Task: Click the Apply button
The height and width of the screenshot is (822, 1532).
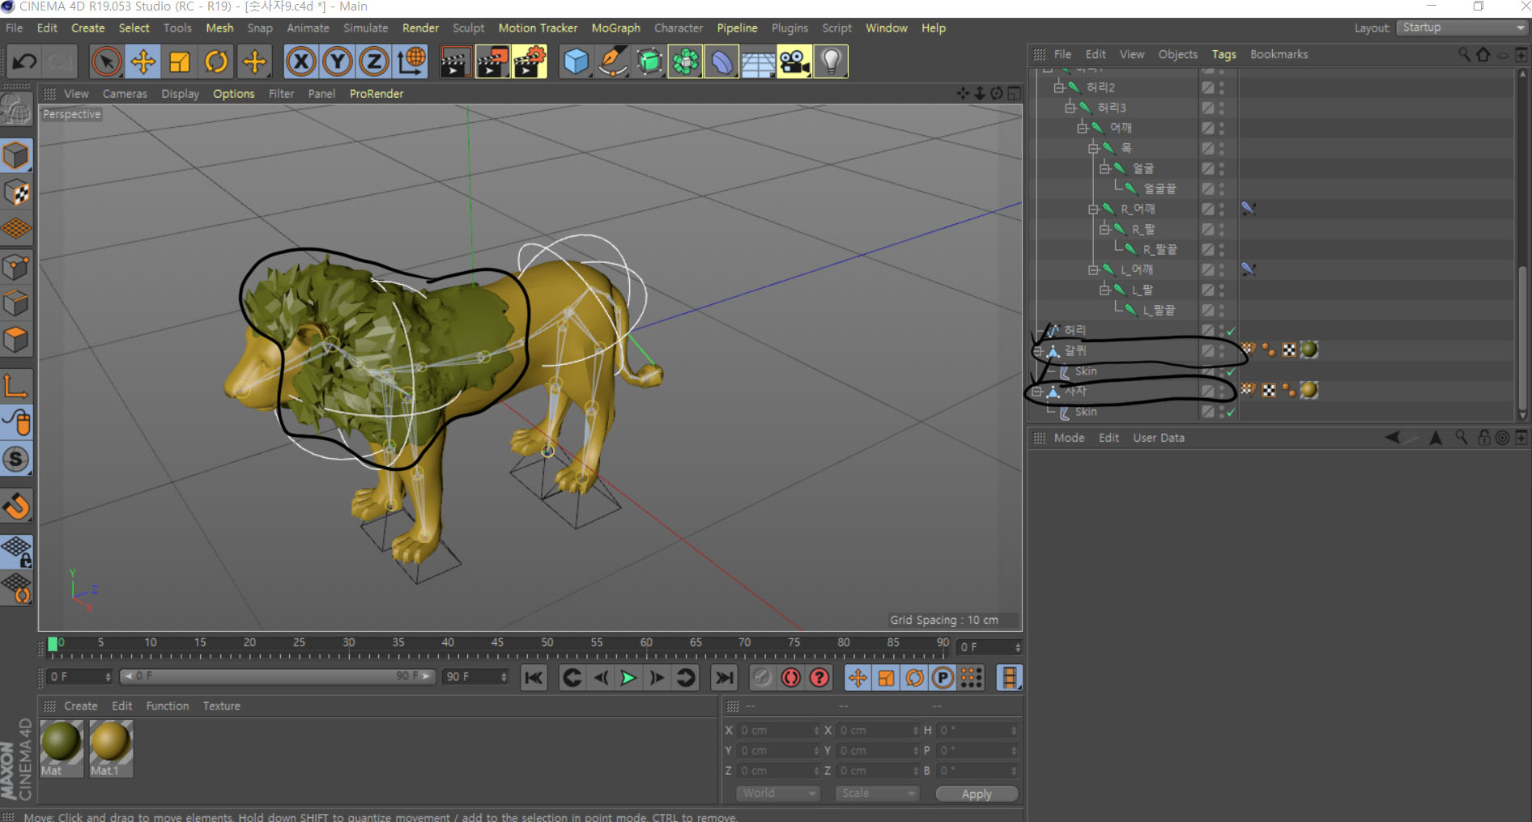Action: (x=976, y=794)
